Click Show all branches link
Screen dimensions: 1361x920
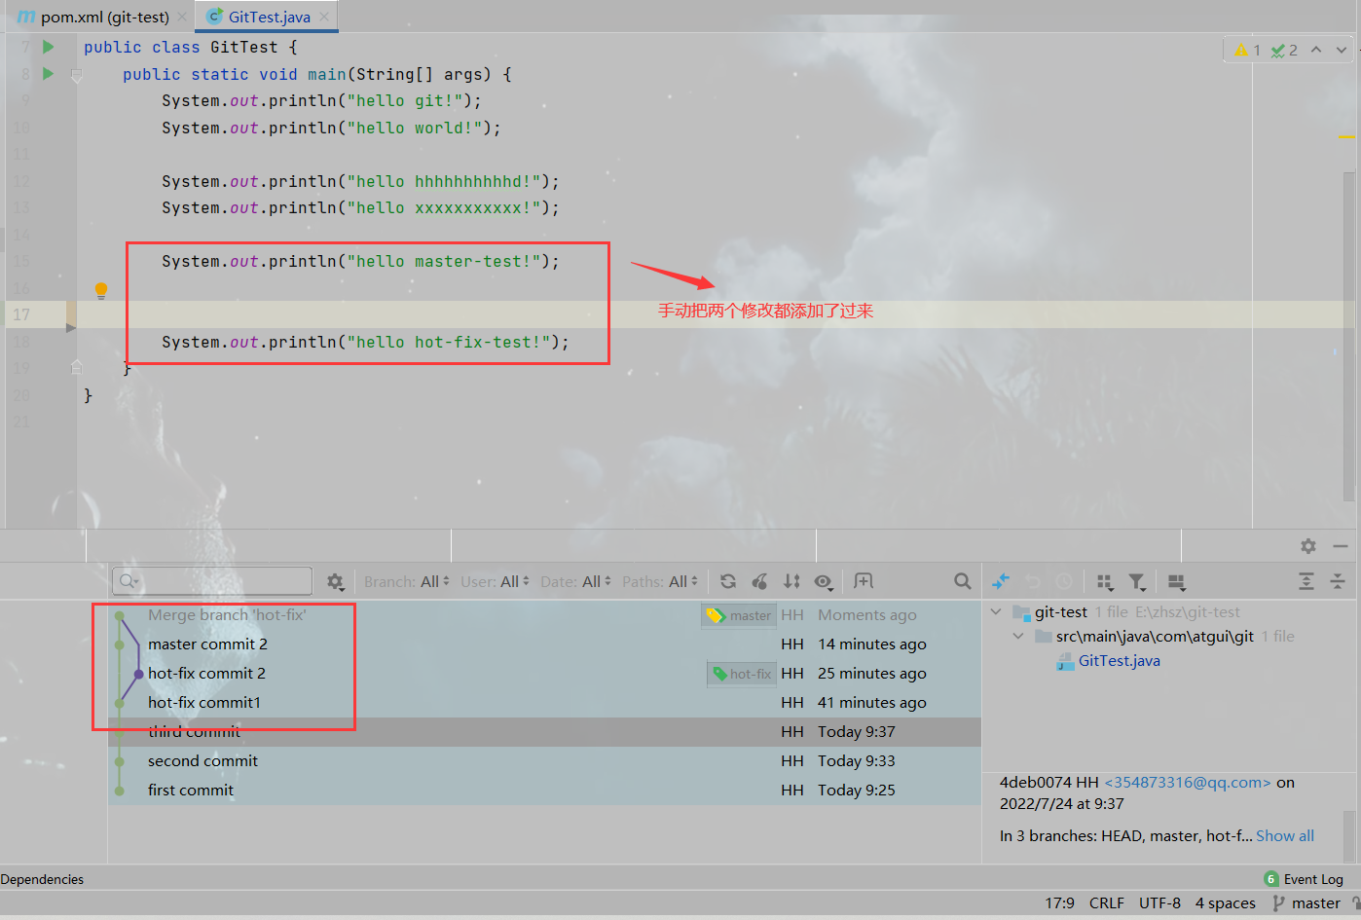pyautogui.click(x=1285, y=836)
